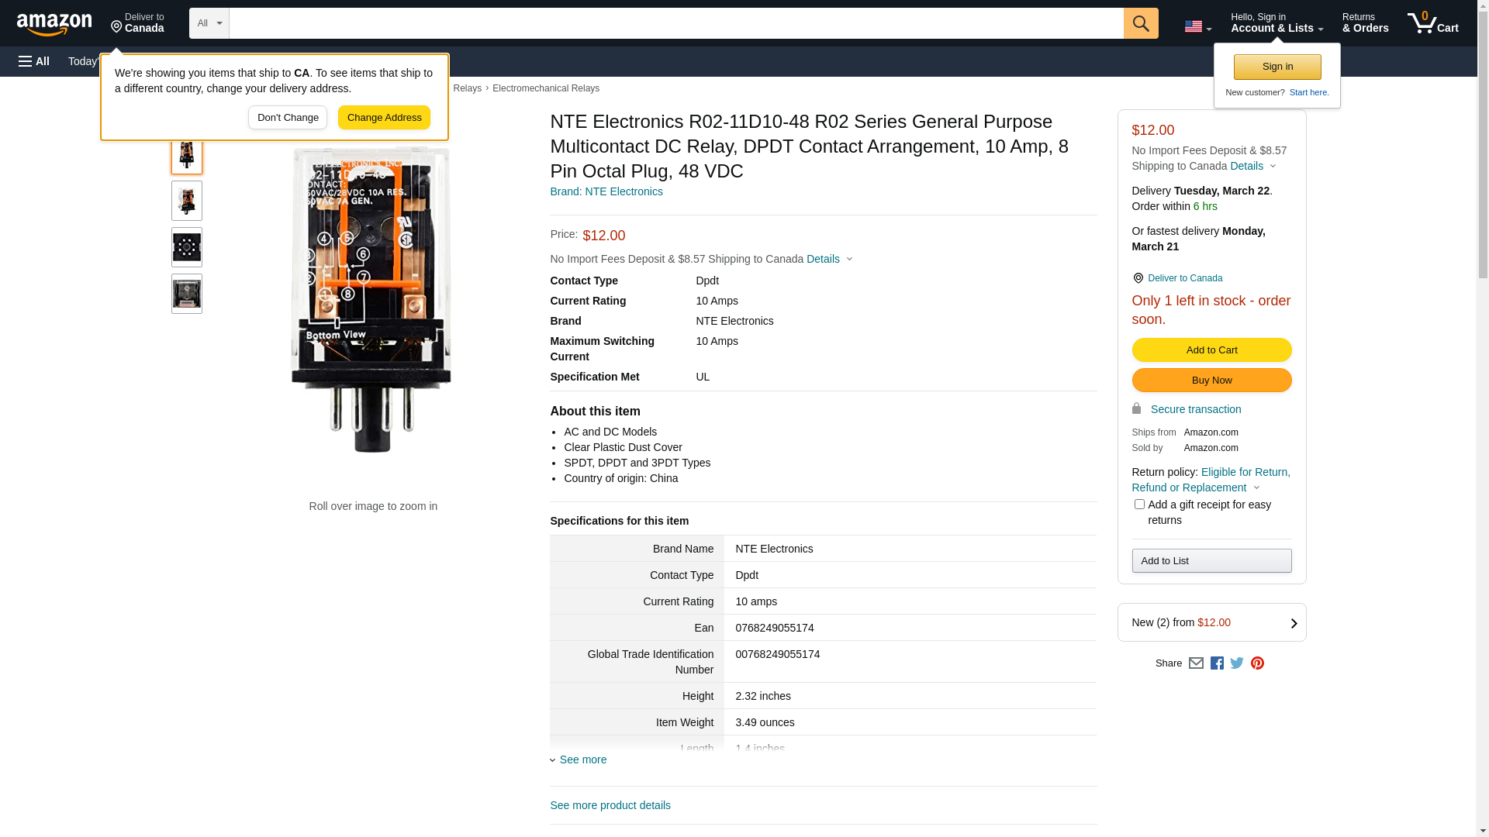Expand See more specifications
The image size is (1489, 837).
click(582, 759)
